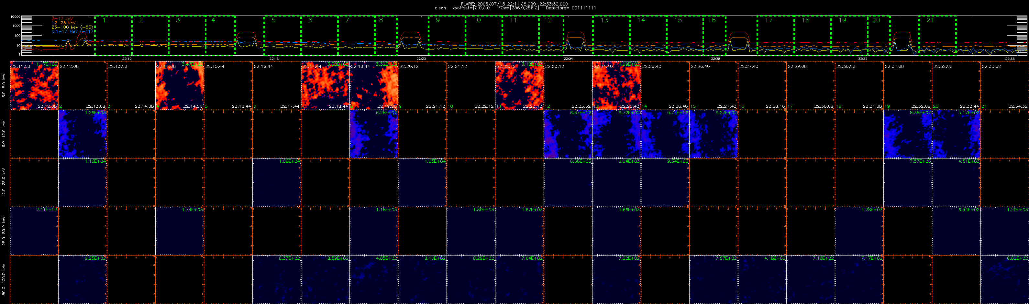Click the 3–6 keV image starting 22:18:44
Image resolution: width=1029 pixels, height=304 pixels.
coord(374,85)
